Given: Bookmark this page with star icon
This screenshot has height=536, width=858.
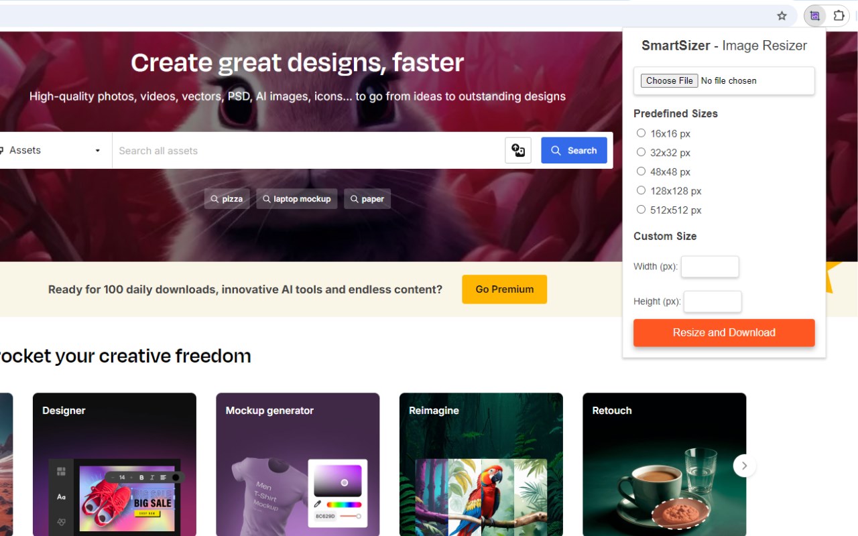Looking at the screenshot, I should point(782,16).
